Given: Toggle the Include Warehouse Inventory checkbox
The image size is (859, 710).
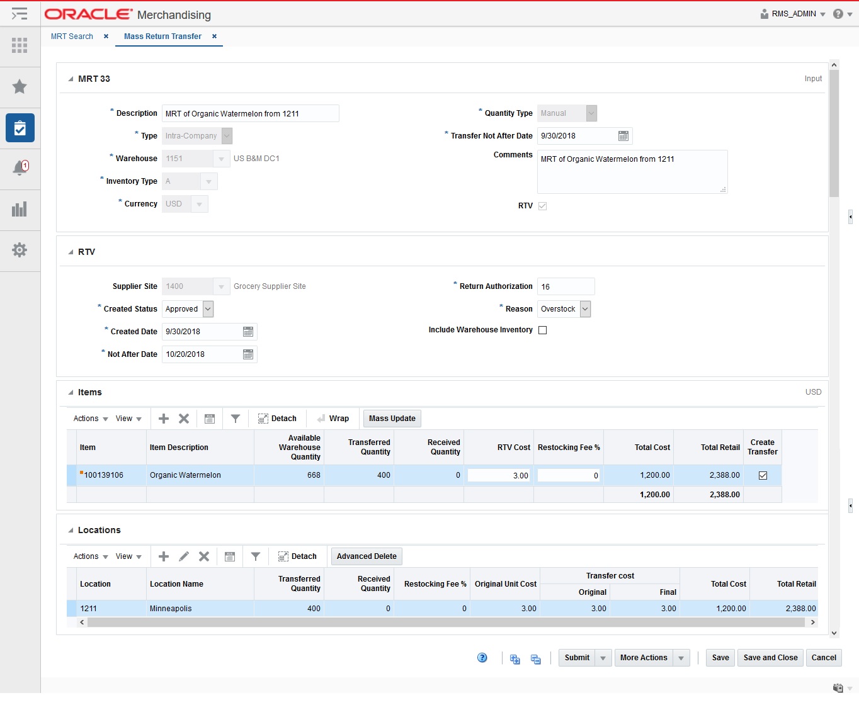Looking at the screenshot, I should 543,330.
